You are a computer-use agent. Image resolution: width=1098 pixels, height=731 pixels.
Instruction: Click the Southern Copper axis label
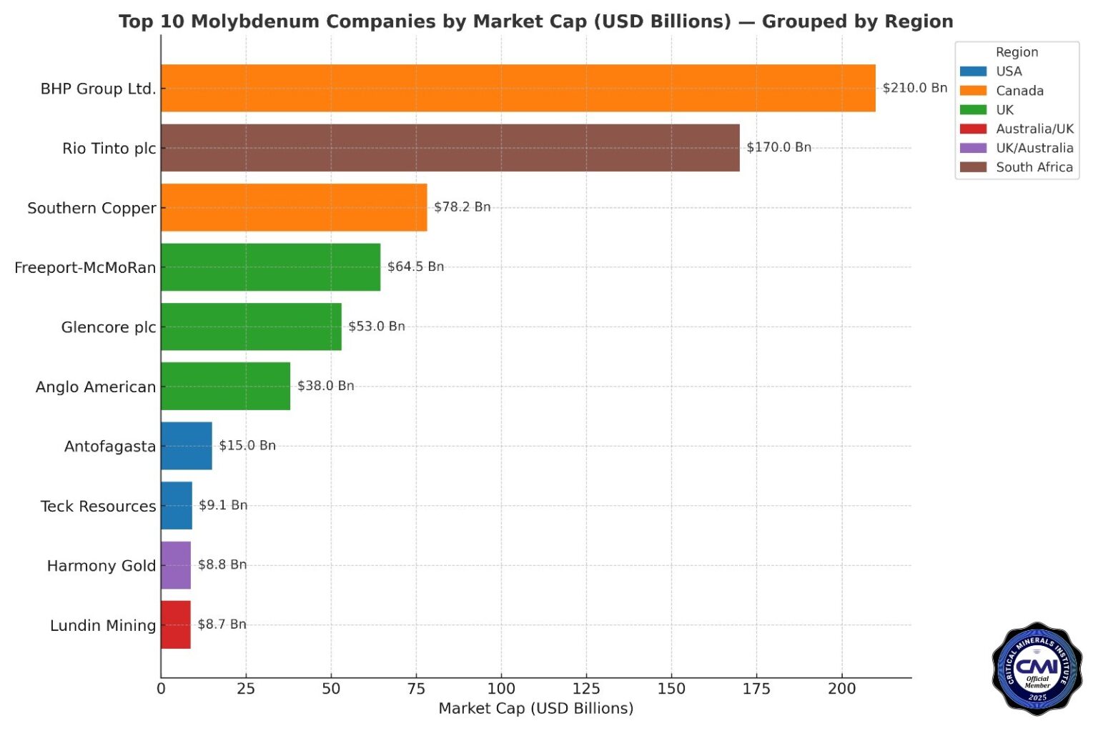click(x=91, y=208)
